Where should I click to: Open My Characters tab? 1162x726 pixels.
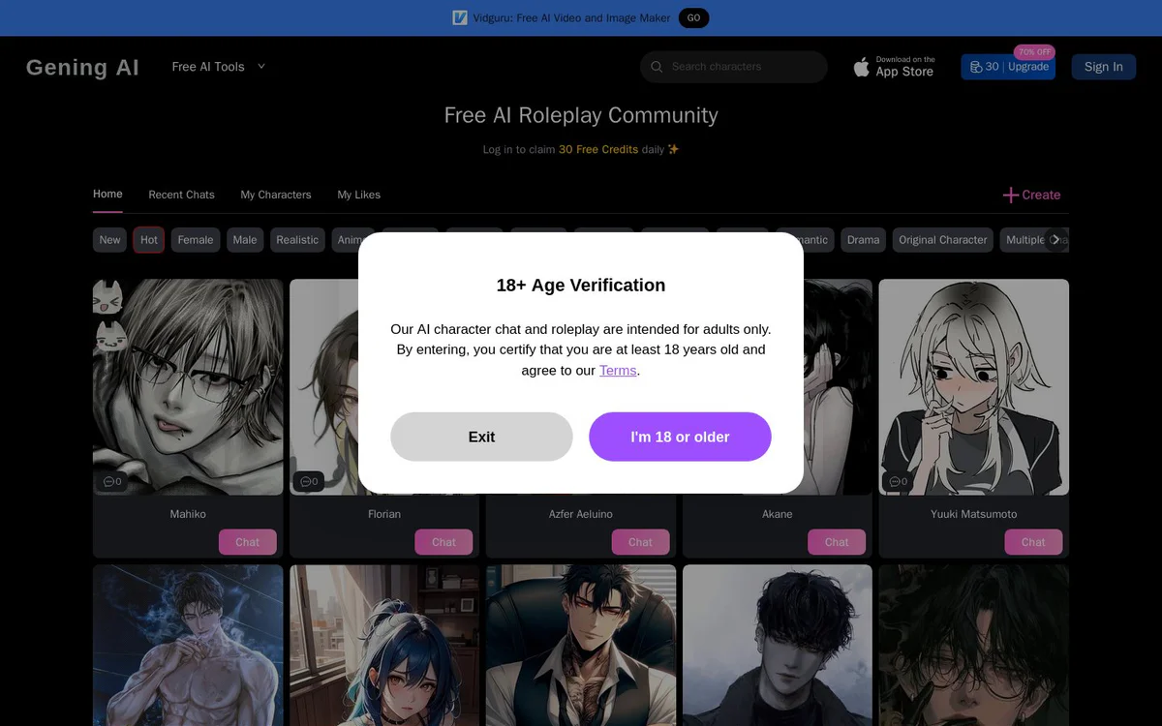276,195
